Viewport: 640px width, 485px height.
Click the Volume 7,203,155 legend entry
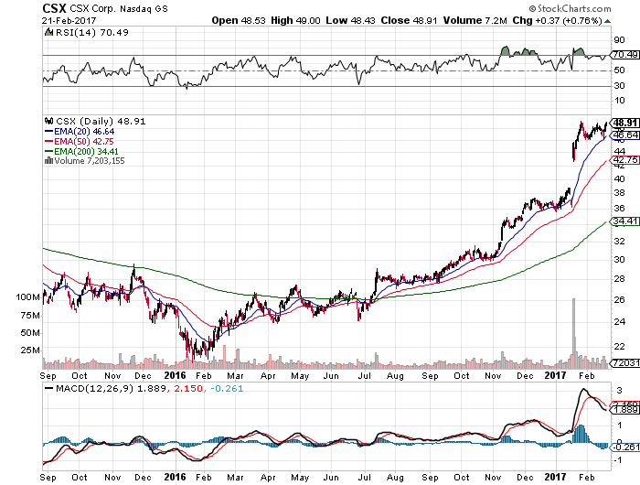[x=90, y=161]
